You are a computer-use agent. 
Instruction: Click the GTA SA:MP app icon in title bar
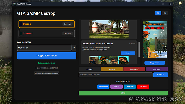pyautogui.click(x=14, y=4)
